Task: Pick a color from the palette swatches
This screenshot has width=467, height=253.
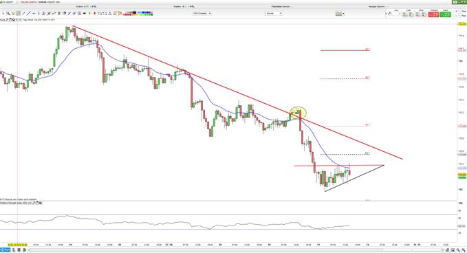Action: coord(138,13)
